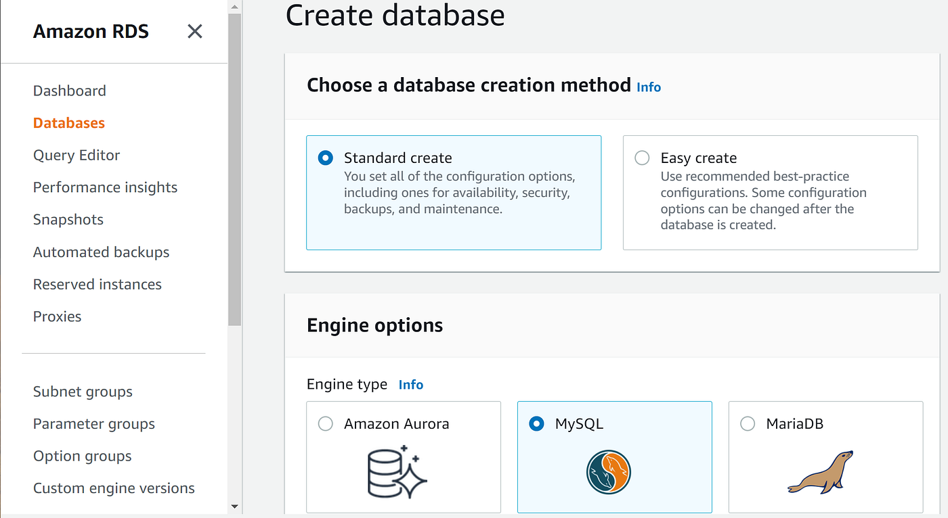The width and height of the screenshot is (948, 518).
Task: View Reserved instances
Action: tap(97, 284)
